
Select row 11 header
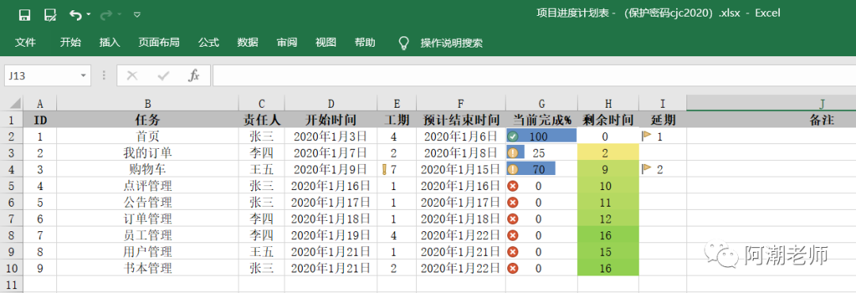11,285
